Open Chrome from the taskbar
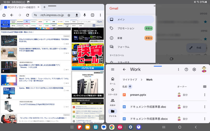Image resolution: width=210 pixels, height=131 pixels. tap(112, 127)
